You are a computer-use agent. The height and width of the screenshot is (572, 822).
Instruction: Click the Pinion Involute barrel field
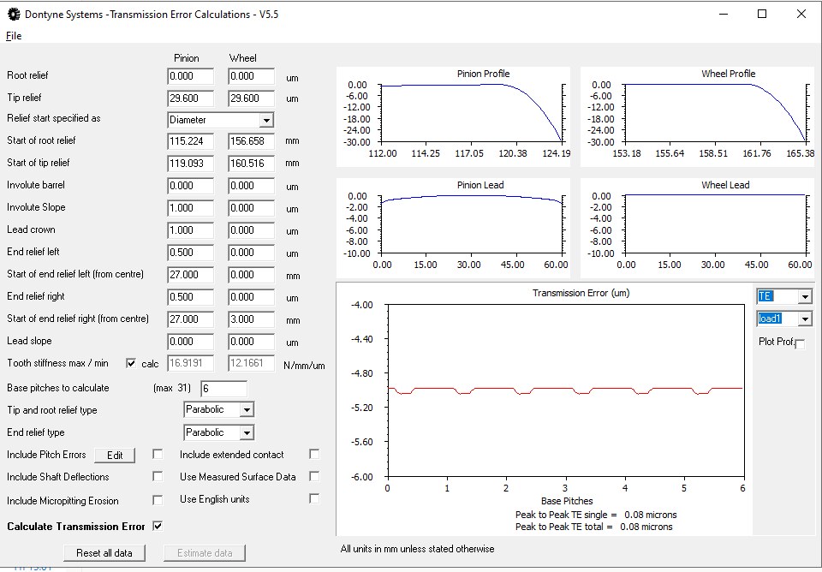pos(191,186)
